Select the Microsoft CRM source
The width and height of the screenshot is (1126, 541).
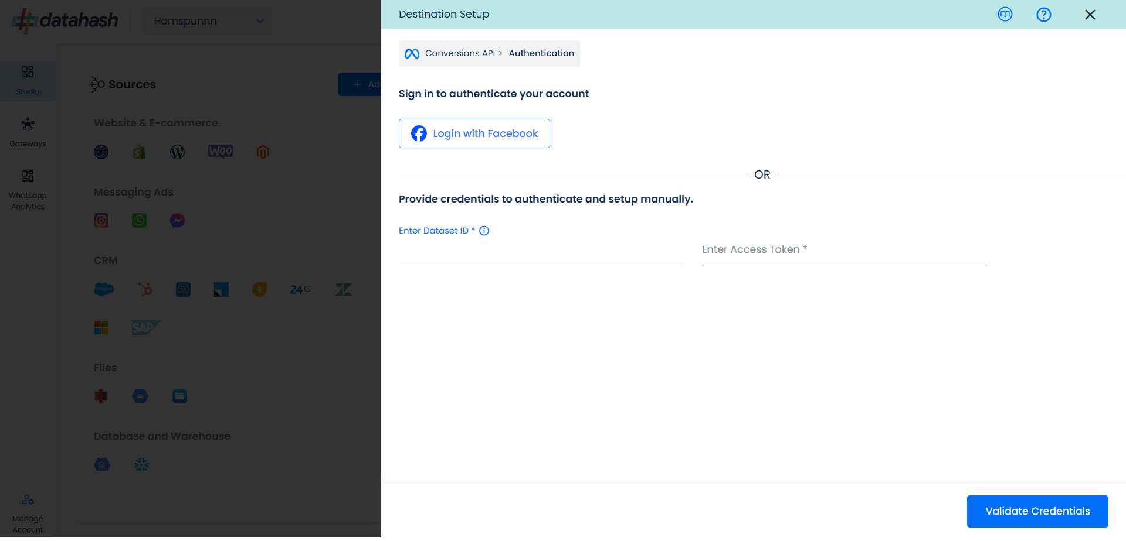[101, 327]
